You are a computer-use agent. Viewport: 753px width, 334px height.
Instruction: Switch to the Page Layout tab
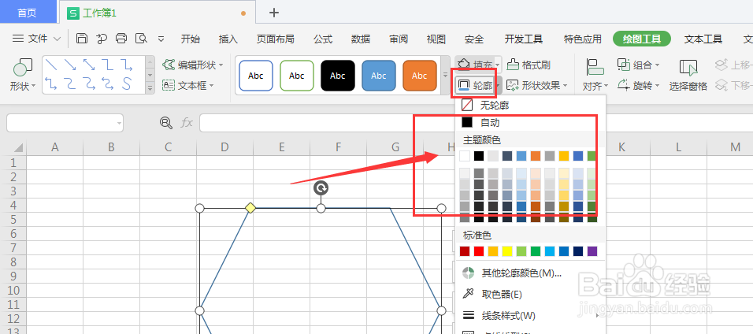click(275, 39)
